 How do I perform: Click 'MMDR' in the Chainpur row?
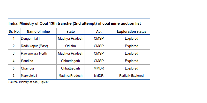coord(99,68)
